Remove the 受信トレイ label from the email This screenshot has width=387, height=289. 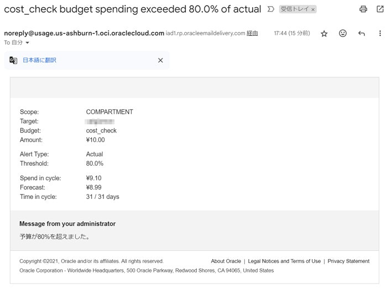[x=313, y=9]
